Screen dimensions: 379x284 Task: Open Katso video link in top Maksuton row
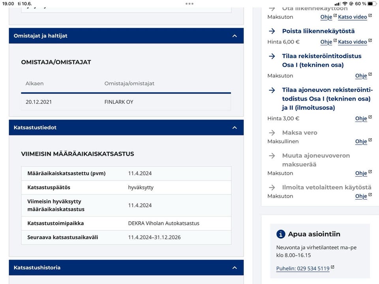coord(353,17)
